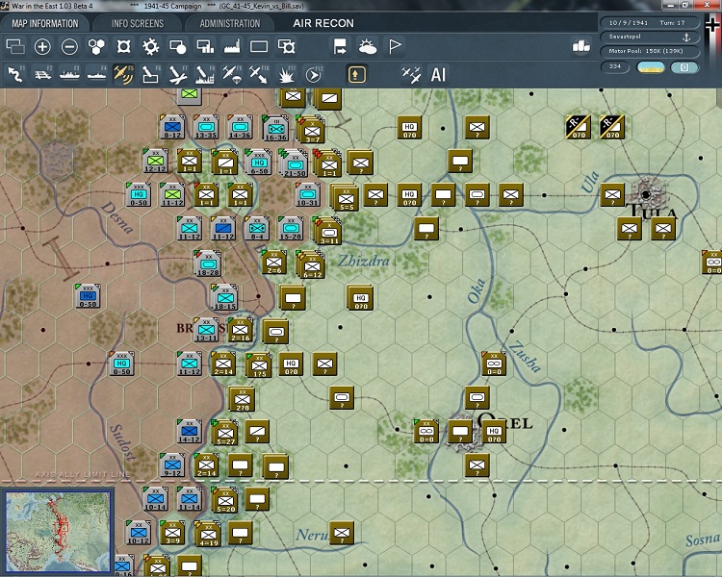Click the plain pennant flag icon
Screen dimensions: 722x577
395,46
